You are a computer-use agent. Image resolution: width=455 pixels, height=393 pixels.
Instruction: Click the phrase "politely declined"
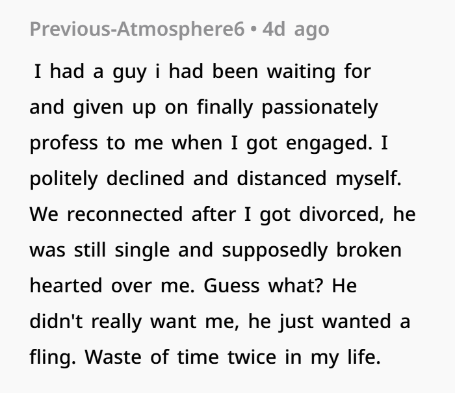click(107, 179)
